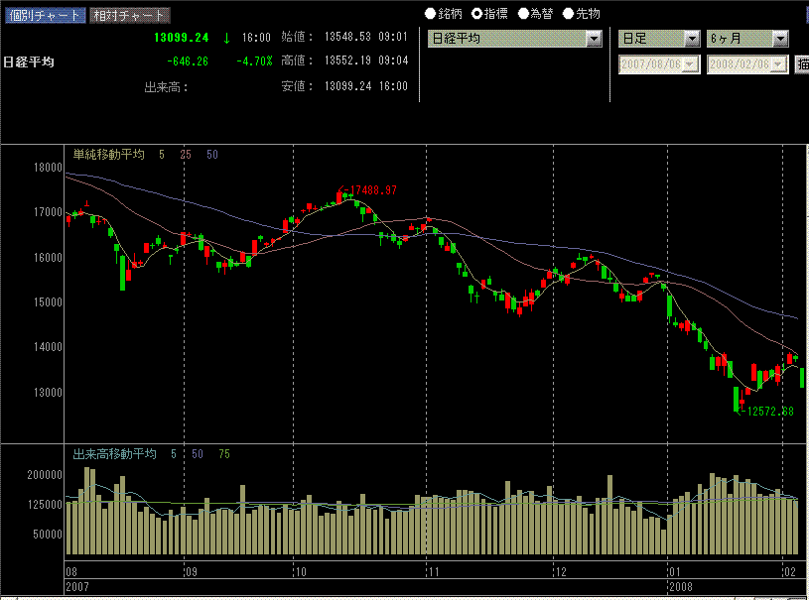This screenshot has height=600, width=809.
Task: Open the 日足 chart interval dropdown
Action: pyautogui.click(x=692, y=39)
